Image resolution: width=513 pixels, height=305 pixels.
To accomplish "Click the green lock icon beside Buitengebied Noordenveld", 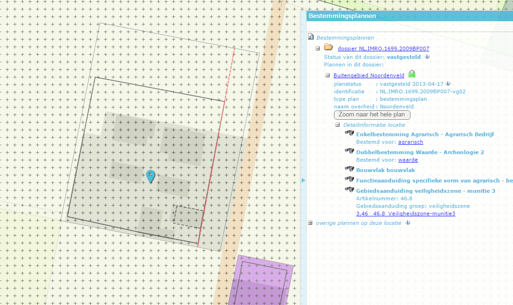I will coord(412,74).
